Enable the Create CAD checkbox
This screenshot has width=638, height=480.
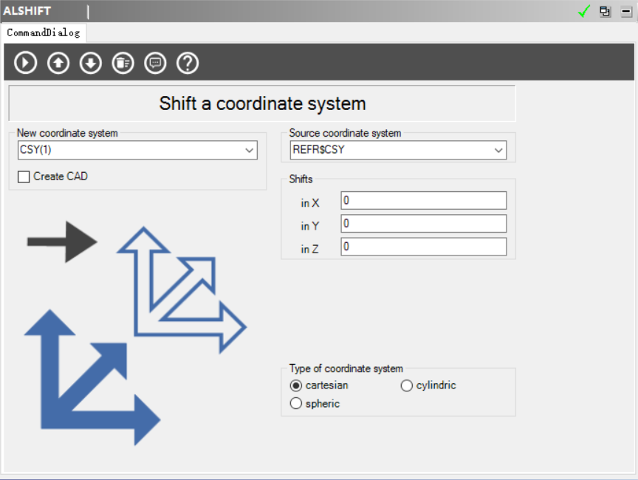click(x=24, y=176)
